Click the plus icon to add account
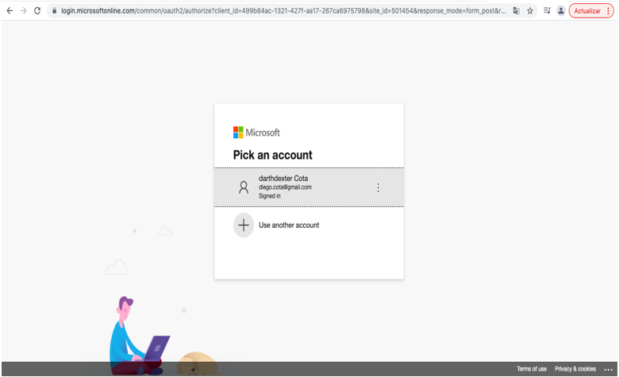Viewport: 619px width, 377px height. [x=244, y=225]
